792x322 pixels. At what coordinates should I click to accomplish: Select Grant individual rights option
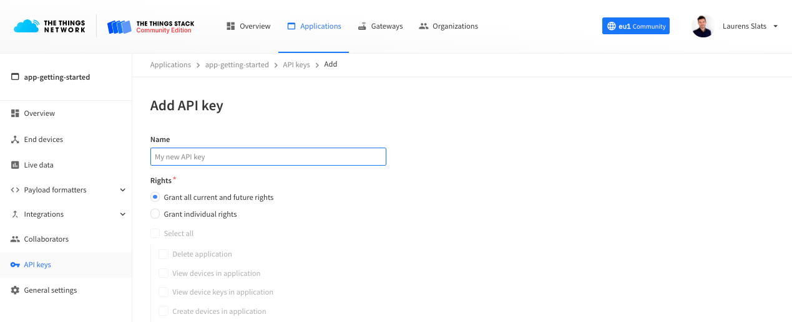click(x=155, y=214)
